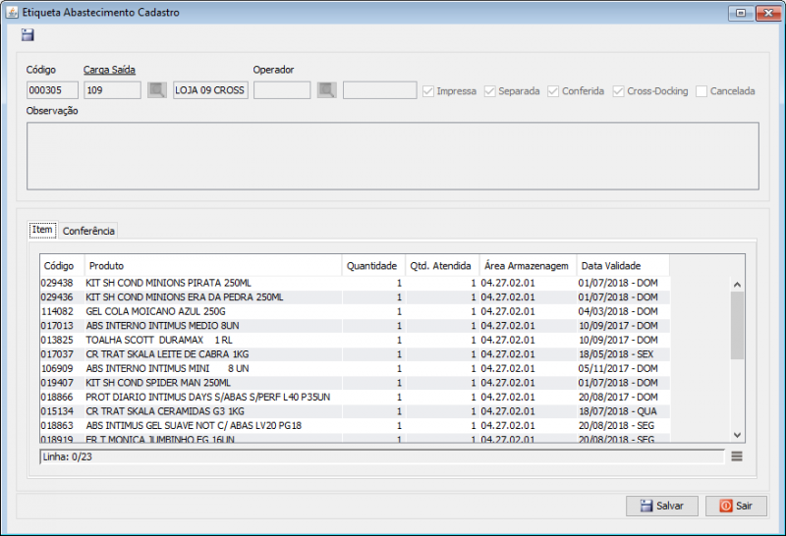The image size is (786, 536).
Task: Select row CR TRAT SKALA LEITE DE CABRA
Action: pyautogui.click(x=355, y=354)
